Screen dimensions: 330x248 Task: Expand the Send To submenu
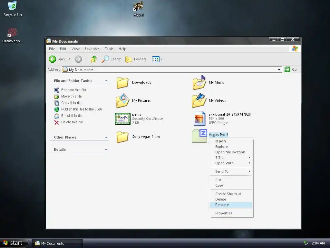[x=249, y=171]
